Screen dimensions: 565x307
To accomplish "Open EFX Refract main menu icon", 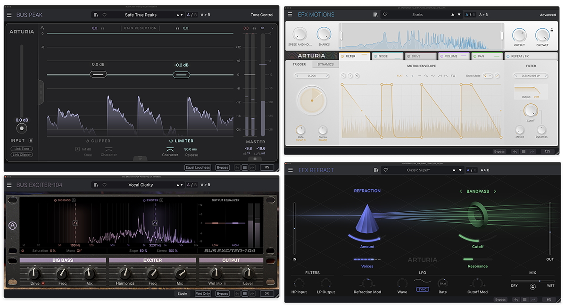I will pos(291,170).
